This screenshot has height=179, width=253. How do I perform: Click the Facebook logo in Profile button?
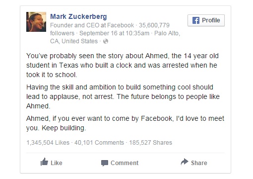coord(196,20)
